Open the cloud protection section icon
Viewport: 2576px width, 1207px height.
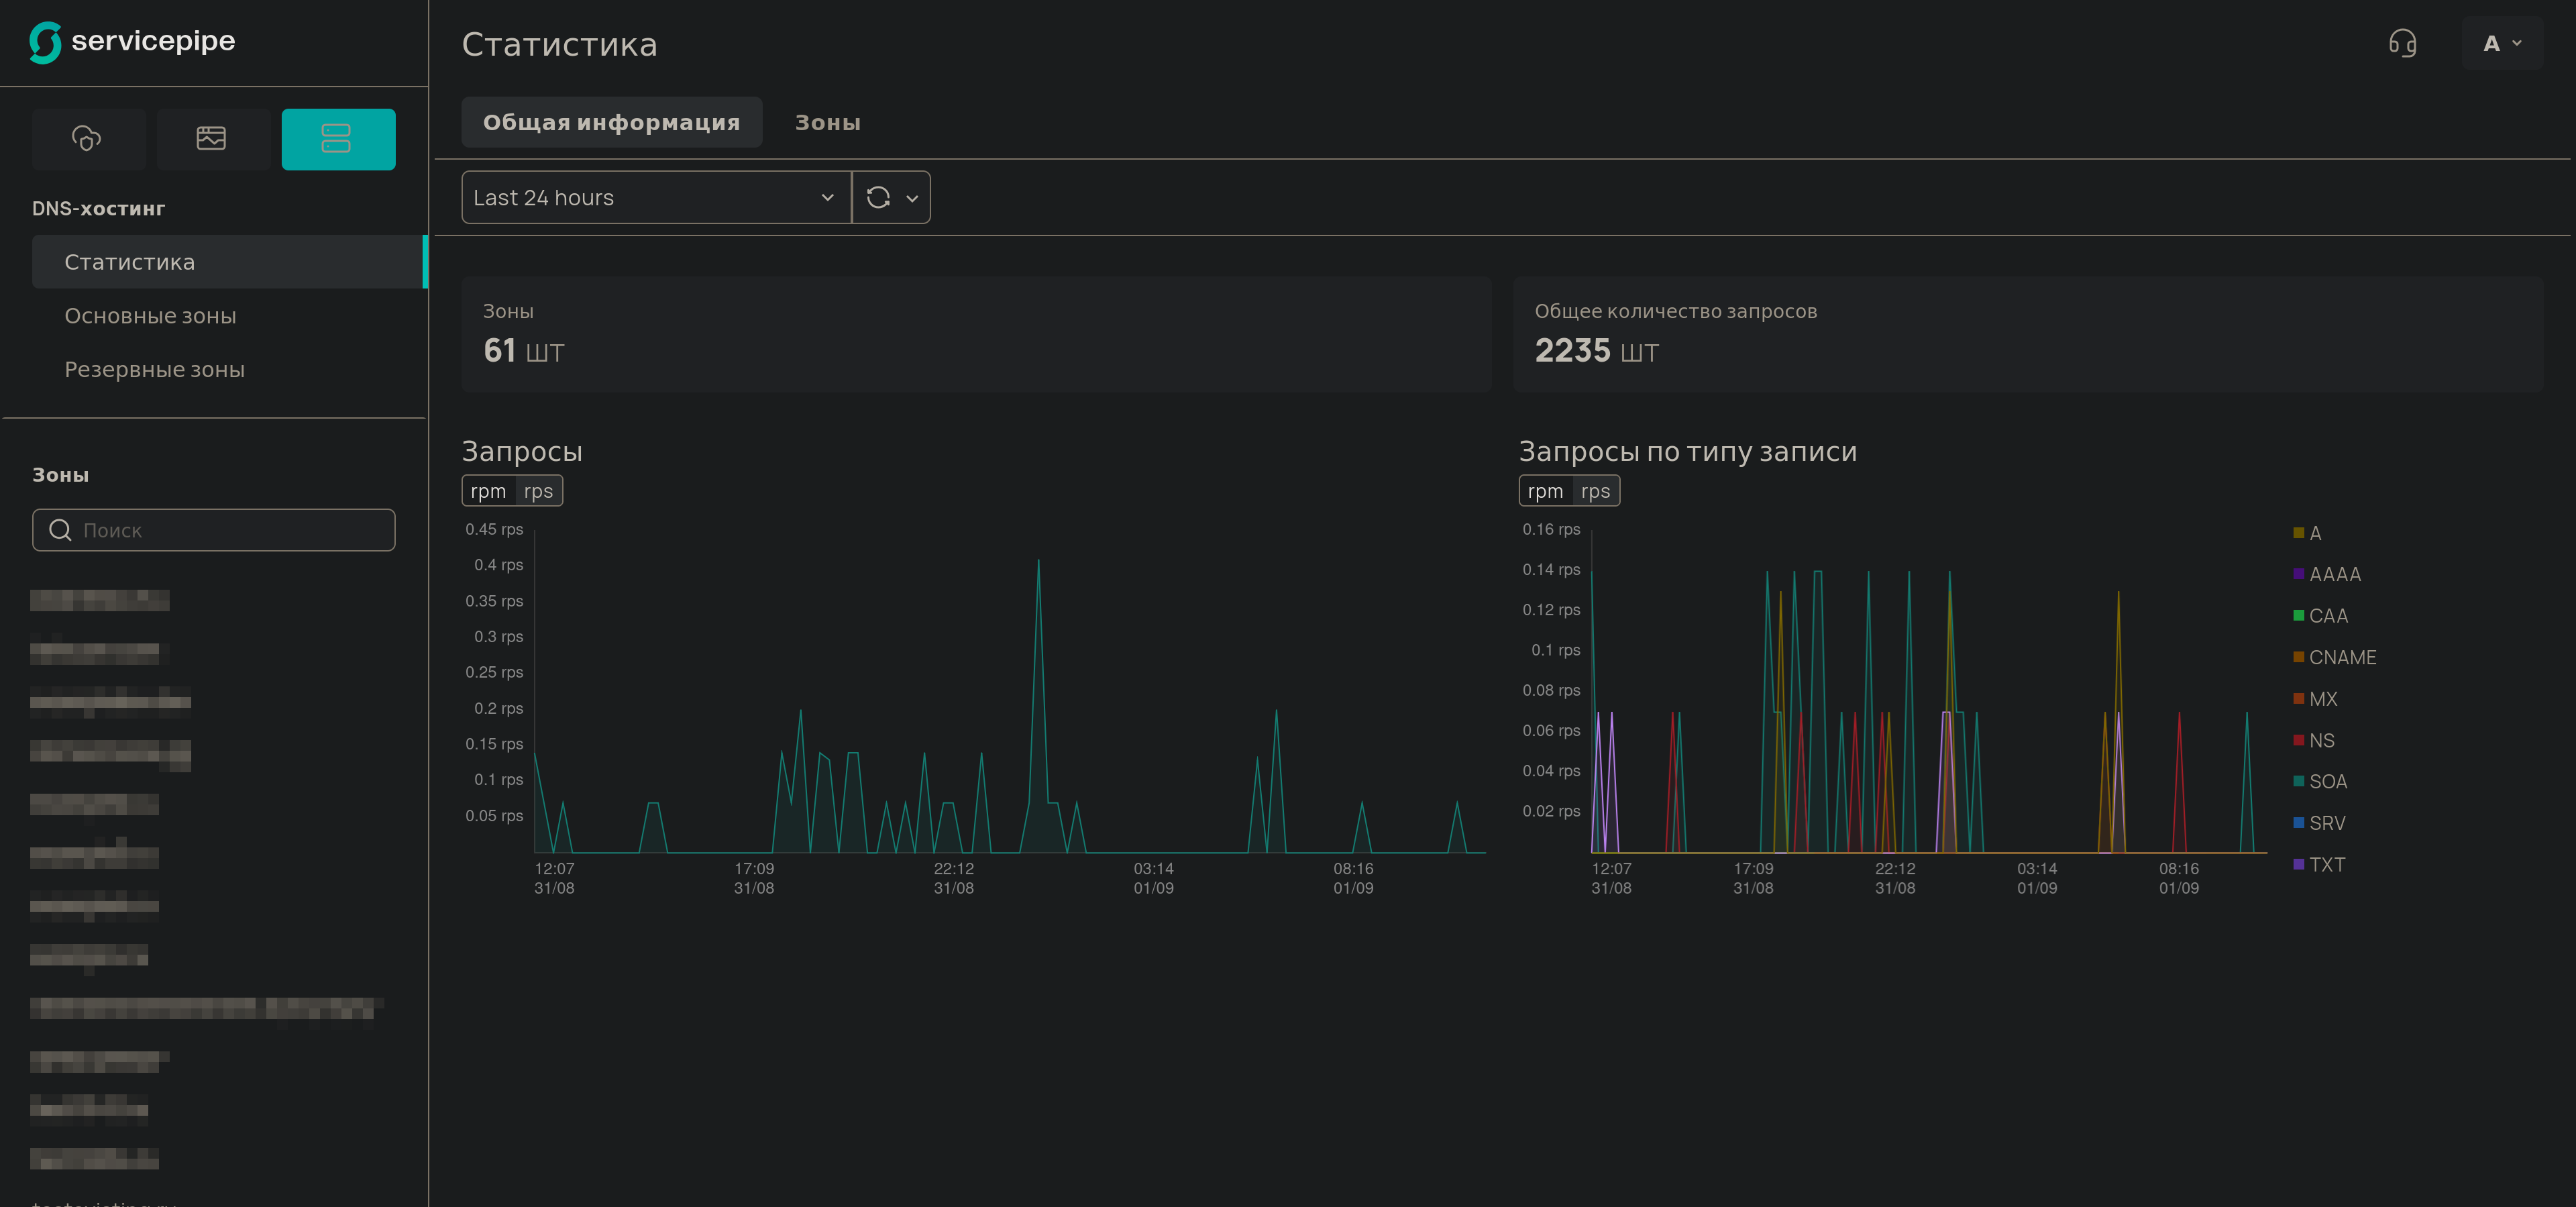87,138
